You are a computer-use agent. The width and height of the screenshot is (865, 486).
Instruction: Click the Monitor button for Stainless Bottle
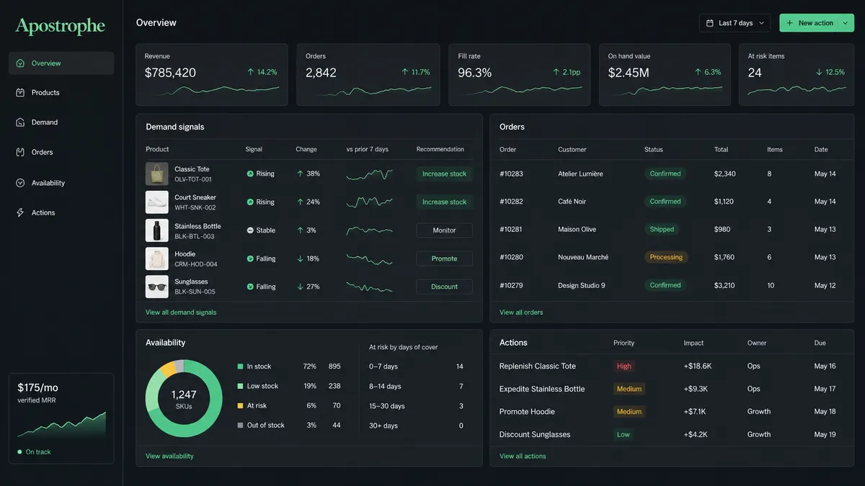tap(444, 230)
